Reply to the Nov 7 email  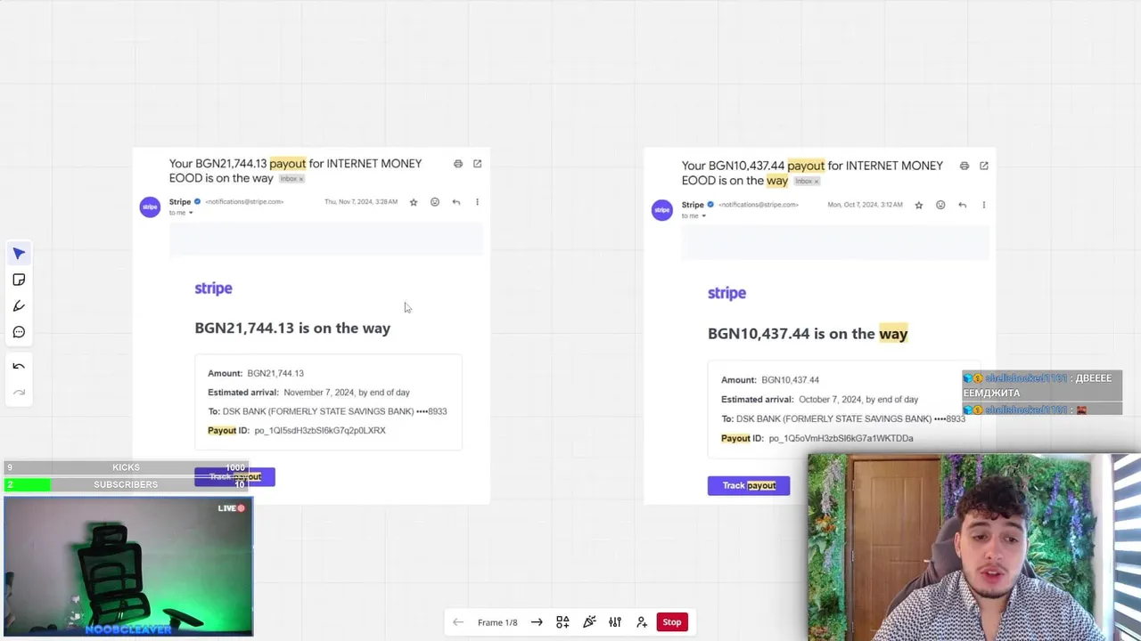coord(456,202)
